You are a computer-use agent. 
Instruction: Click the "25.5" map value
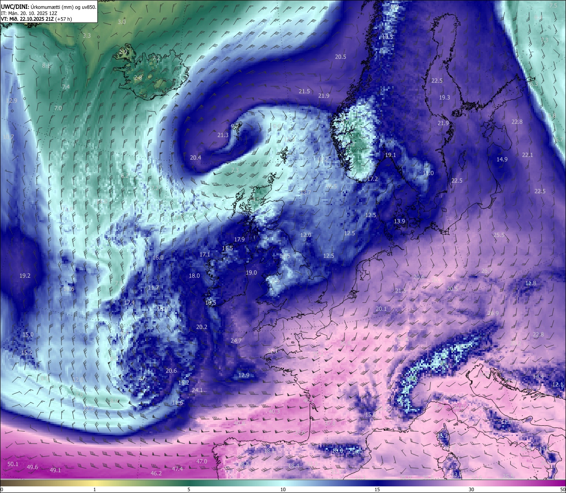[499, 235]
